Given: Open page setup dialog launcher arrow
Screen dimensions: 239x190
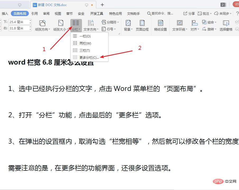Looking at the screenshot, I should tap(119, 33).
